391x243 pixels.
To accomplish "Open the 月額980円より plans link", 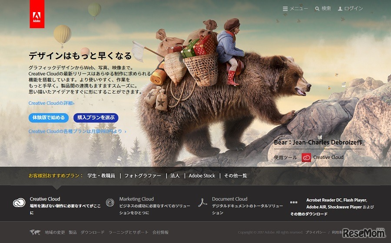I will [x=77, y=131].
